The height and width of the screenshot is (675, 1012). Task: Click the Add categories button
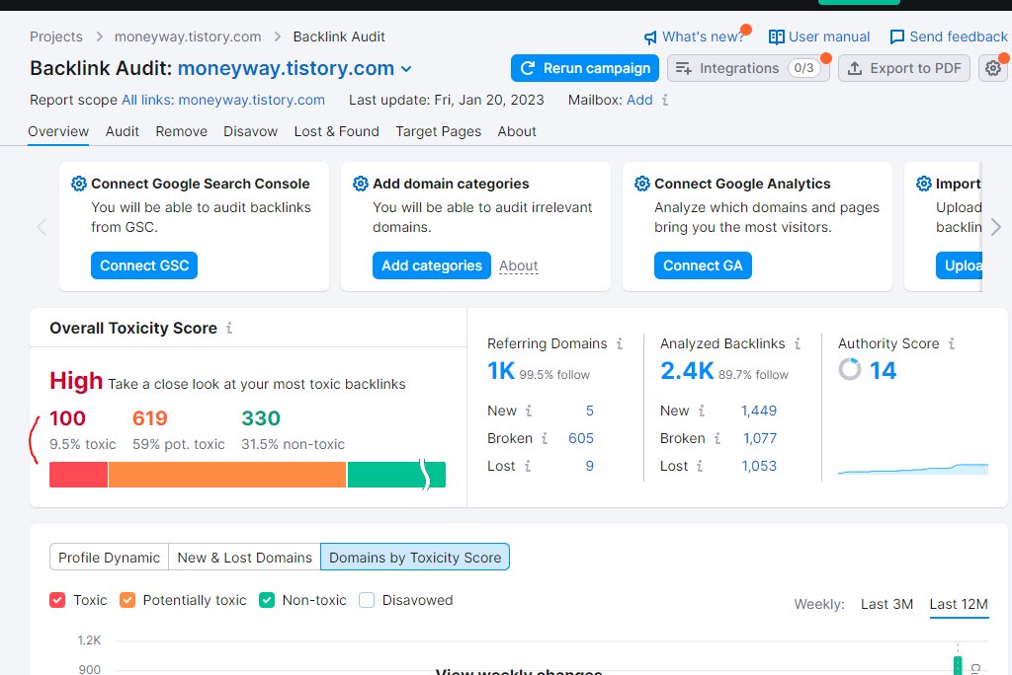(x=432, y=265)
